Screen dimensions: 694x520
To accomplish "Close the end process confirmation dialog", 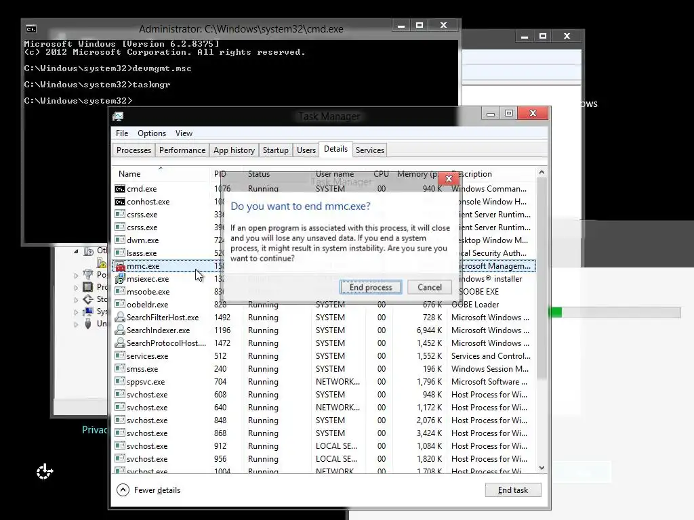I will point(449,179).
